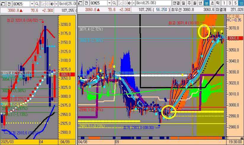
Task: Select the 분 minute chart period
Action: (206, 3)
